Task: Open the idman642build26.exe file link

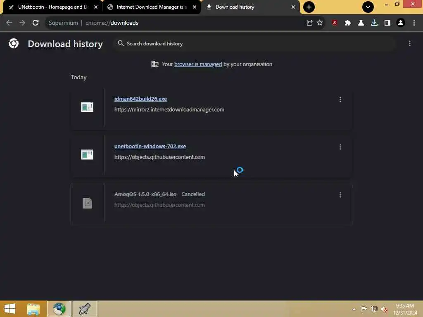Action: point(140,99)
